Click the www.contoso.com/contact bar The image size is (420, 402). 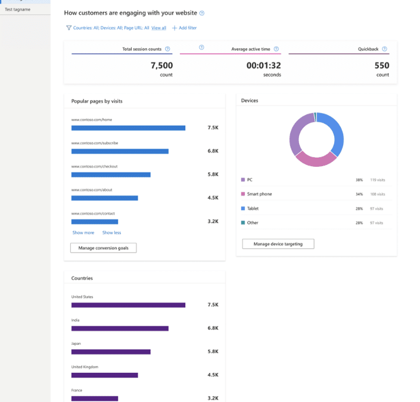point(95,222)
